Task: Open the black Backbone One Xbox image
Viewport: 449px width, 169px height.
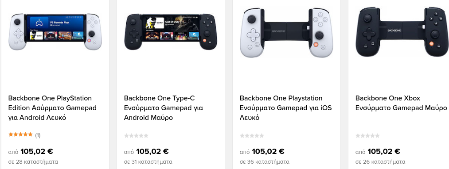Action: pos(402,32)
